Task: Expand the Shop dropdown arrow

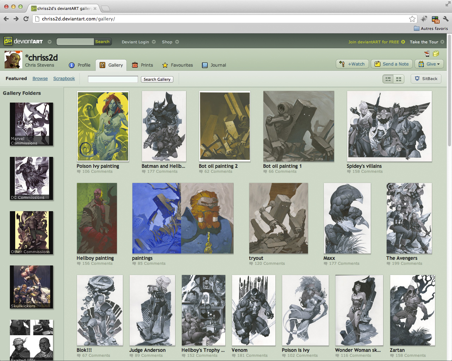Action: pos(177,42)
